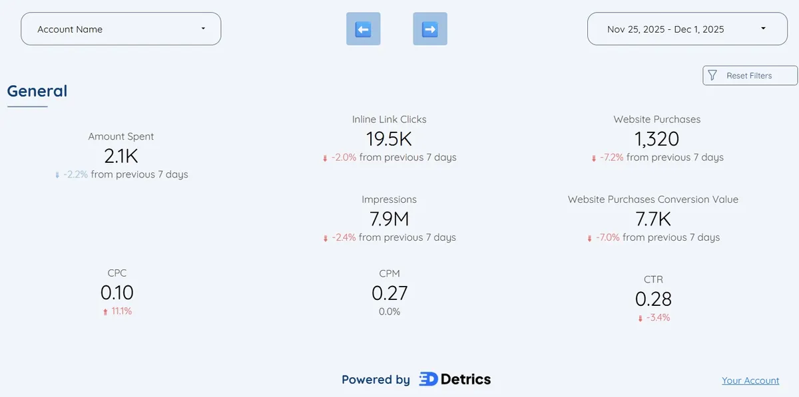799x397 pixels.
Task: Click the down arrow beside Website Purchases Conversion Value change
Action: 589,237
